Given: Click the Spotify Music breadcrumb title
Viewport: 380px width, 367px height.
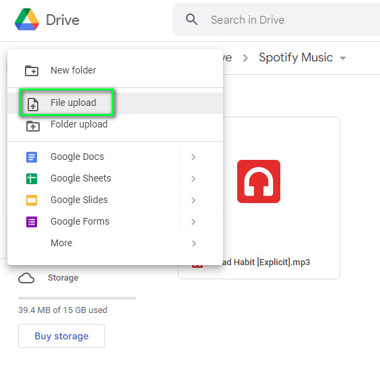Looking at the screenshot, I should coord(296,58).
